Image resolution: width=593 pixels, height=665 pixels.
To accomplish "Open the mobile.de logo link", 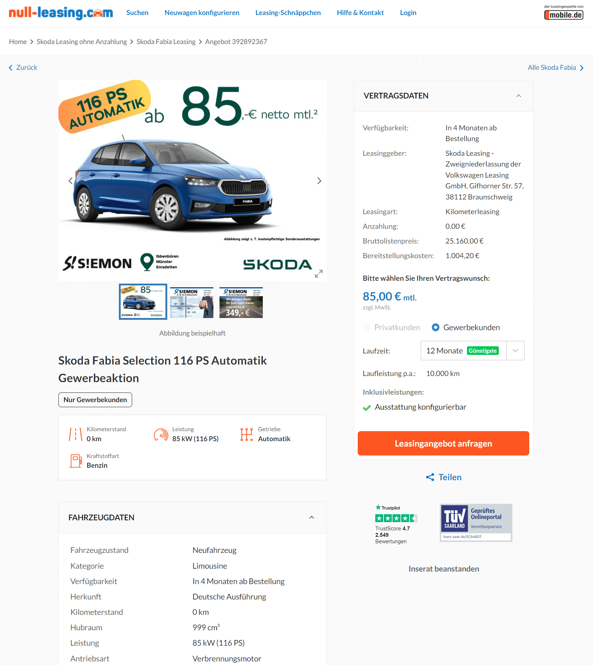I will [564, 12].
